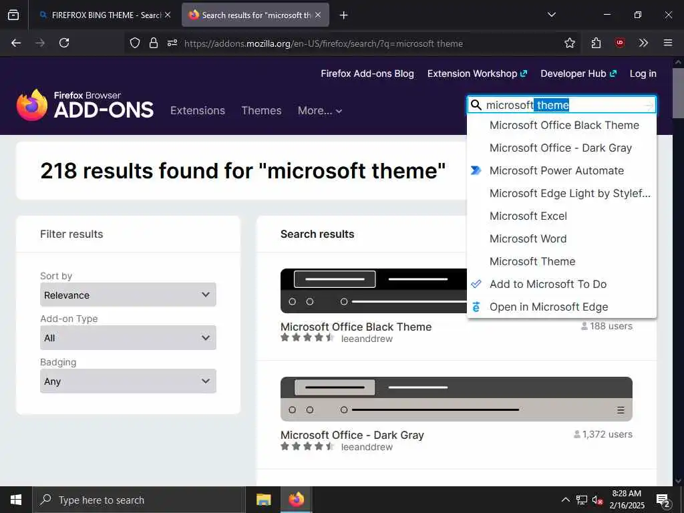Open the tracking protection shield icon
The width and height of the screenshot is (684, 513).
[135, 43]
